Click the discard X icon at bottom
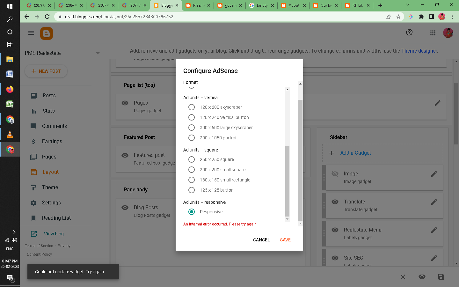This screenshot has width=459, height=287. point(403,277)
